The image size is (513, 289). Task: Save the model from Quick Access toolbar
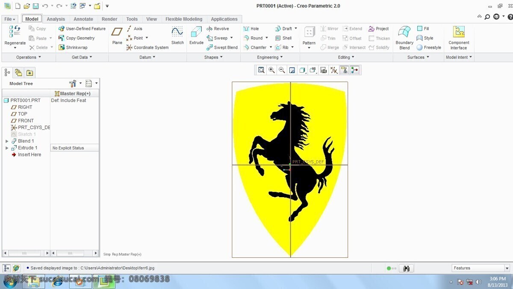pos(36,6)
